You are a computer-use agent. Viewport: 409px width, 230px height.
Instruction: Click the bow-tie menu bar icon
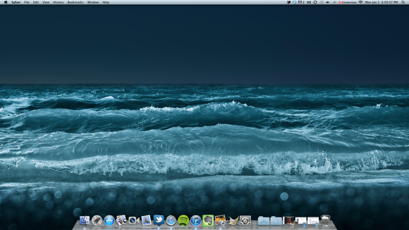click(x=309, y=2)
